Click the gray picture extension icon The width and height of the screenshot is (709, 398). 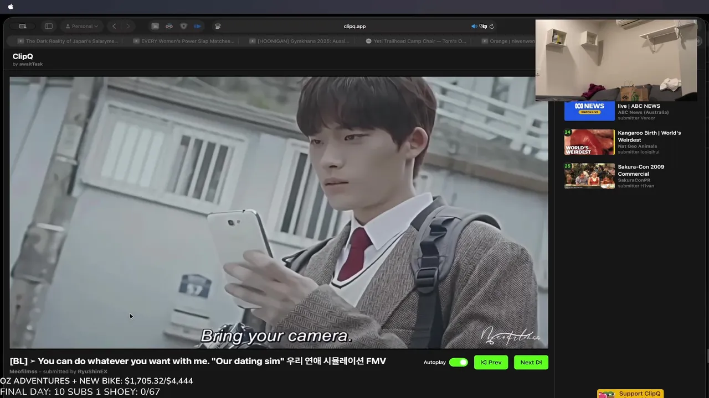point(155,26)
